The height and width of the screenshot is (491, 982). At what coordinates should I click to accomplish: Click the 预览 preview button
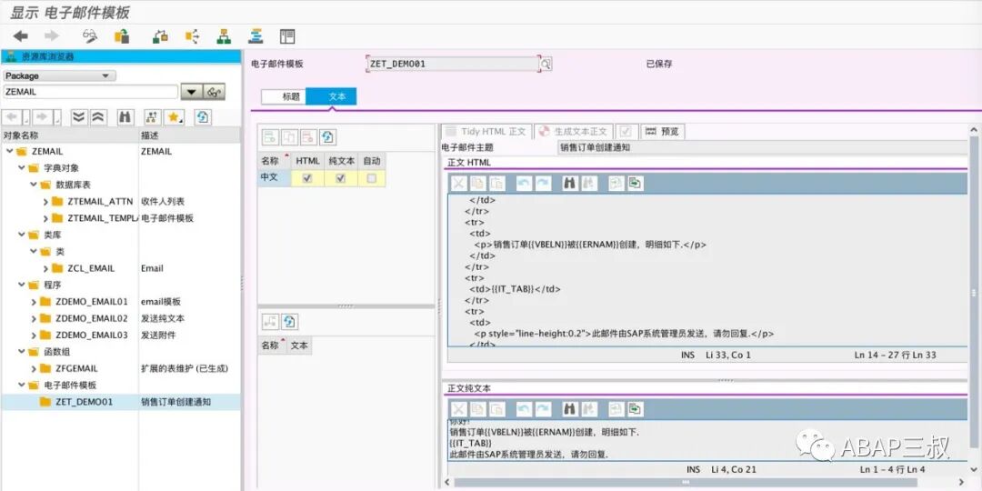click(663, 132)
